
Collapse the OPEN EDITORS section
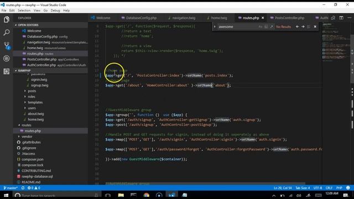[28, 25]
